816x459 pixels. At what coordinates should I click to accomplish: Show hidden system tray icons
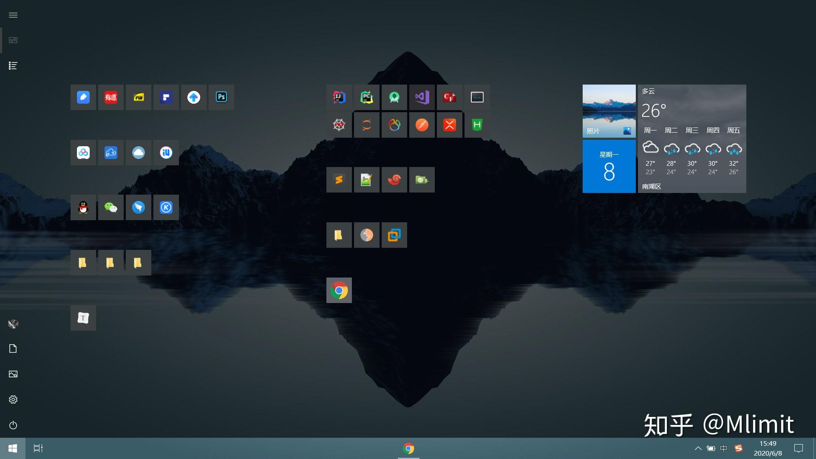(x=698, y=448)
